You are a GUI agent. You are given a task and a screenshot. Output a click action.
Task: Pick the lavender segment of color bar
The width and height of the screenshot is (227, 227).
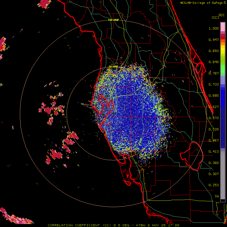click(223, 80)
